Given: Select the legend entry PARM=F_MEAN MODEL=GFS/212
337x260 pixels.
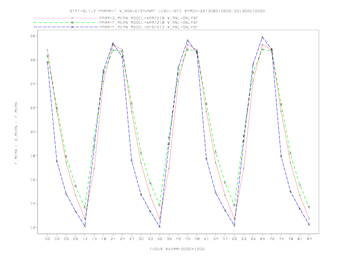Looking at the screenshot, I should click(x=149, y=27).
